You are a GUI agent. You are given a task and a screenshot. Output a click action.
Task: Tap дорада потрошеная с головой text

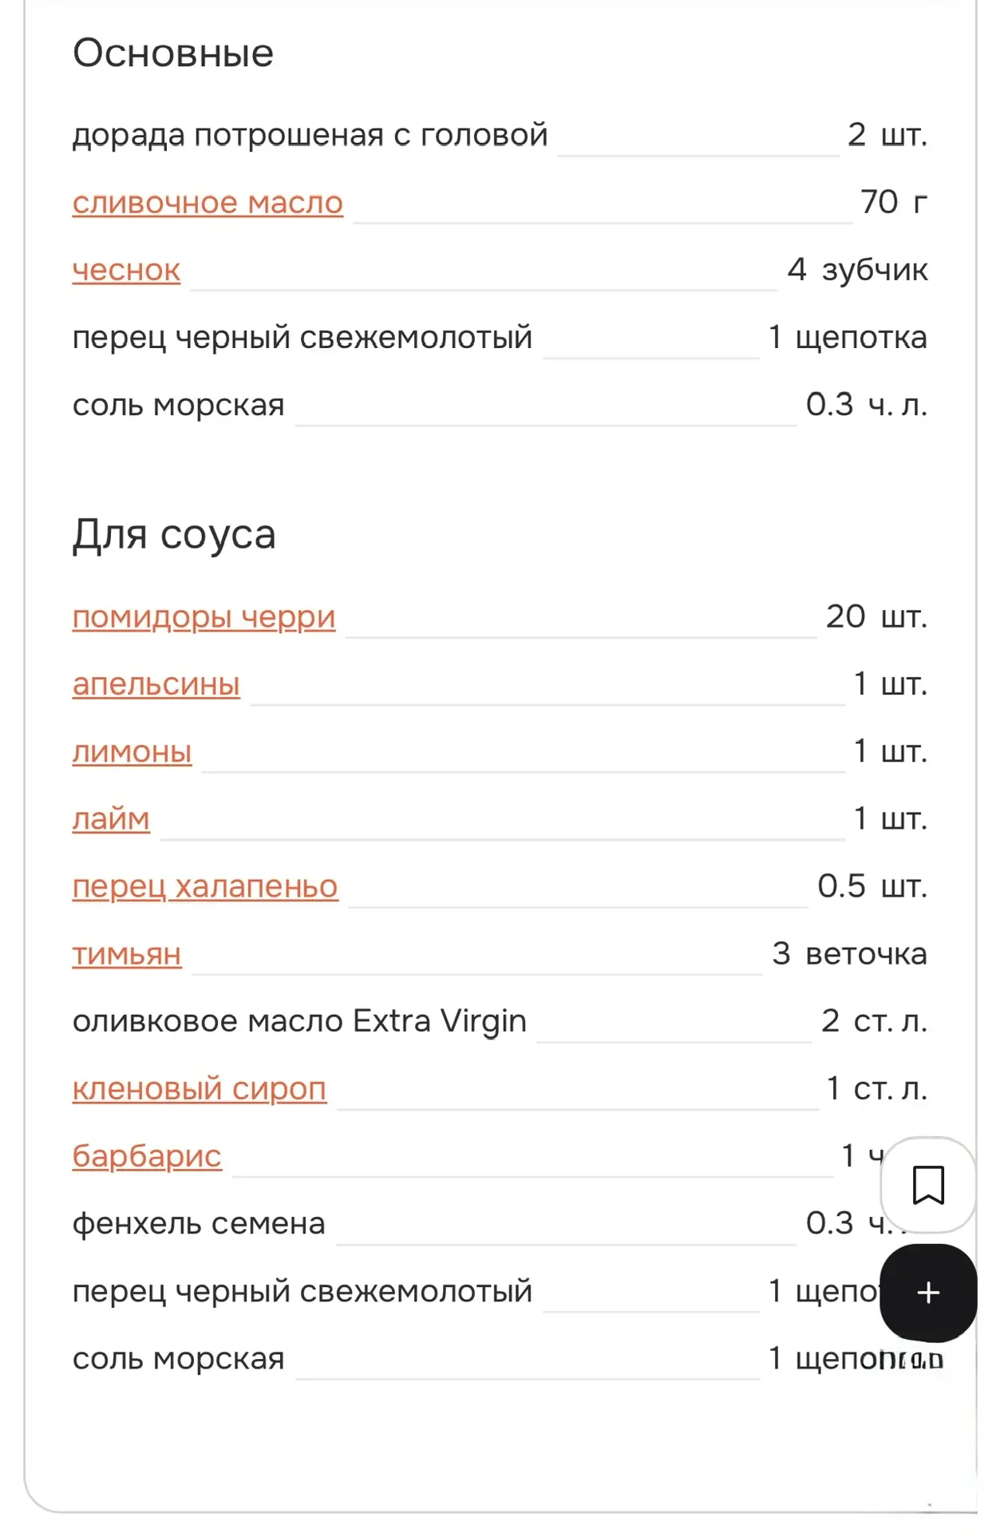(310, 135)
